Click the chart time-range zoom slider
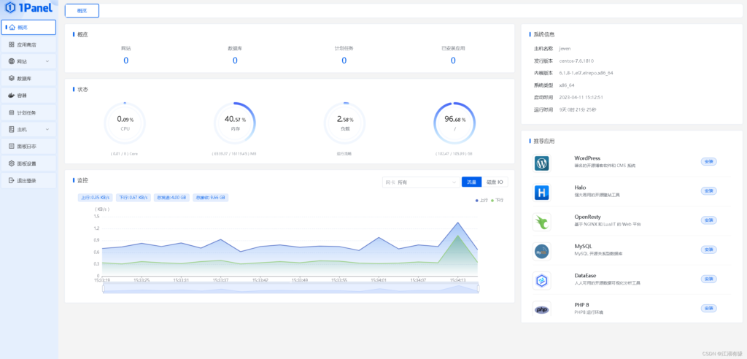747x359 pixels. coord(290,288)
